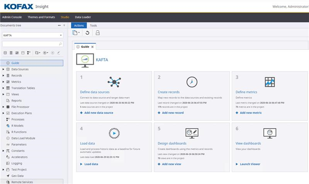Viewport: 309px width, 184px height.
Task: Click the Define data sources network icon
Action: click(114, 82)
